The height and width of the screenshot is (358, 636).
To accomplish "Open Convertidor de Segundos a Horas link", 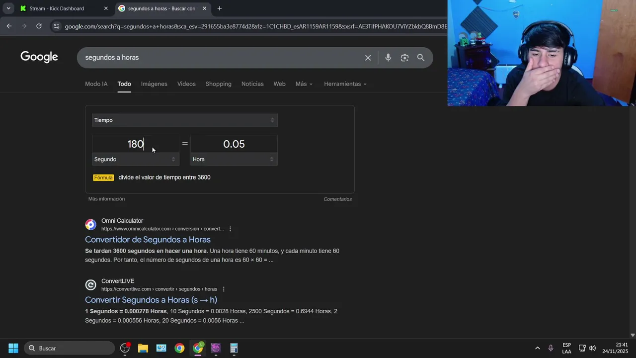I will pyautogui.click(x=148, y=240).
